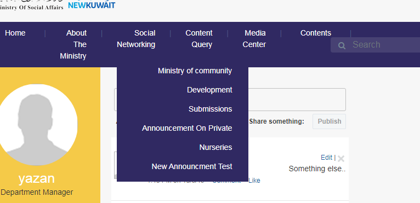The height and width of the screenshot is (203, 420).
Task: Click the yazan profile avatar picture
Action: pos(36,125)
